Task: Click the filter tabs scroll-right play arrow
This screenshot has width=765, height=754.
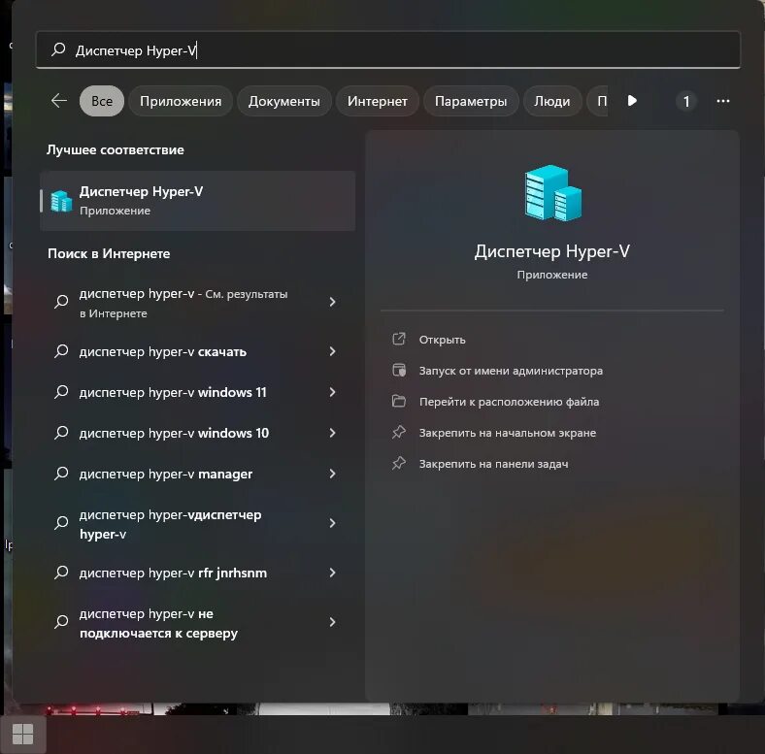Action: 632,101
